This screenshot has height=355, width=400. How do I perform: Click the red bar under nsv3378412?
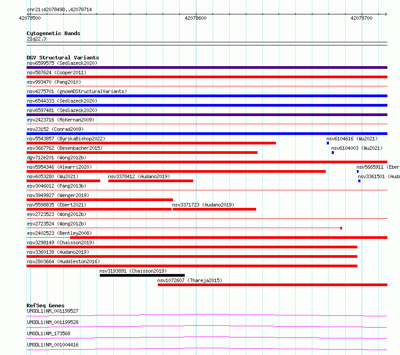click(151, 181)
